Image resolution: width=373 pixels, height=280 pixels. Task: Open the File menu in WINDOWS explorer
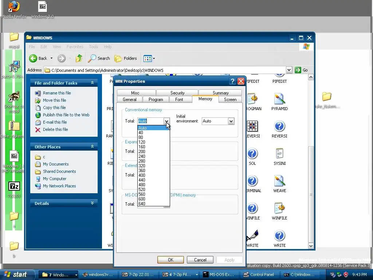pos(32,47)
